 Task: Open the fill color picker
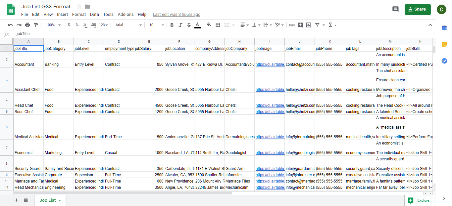(x=209, y=25)
